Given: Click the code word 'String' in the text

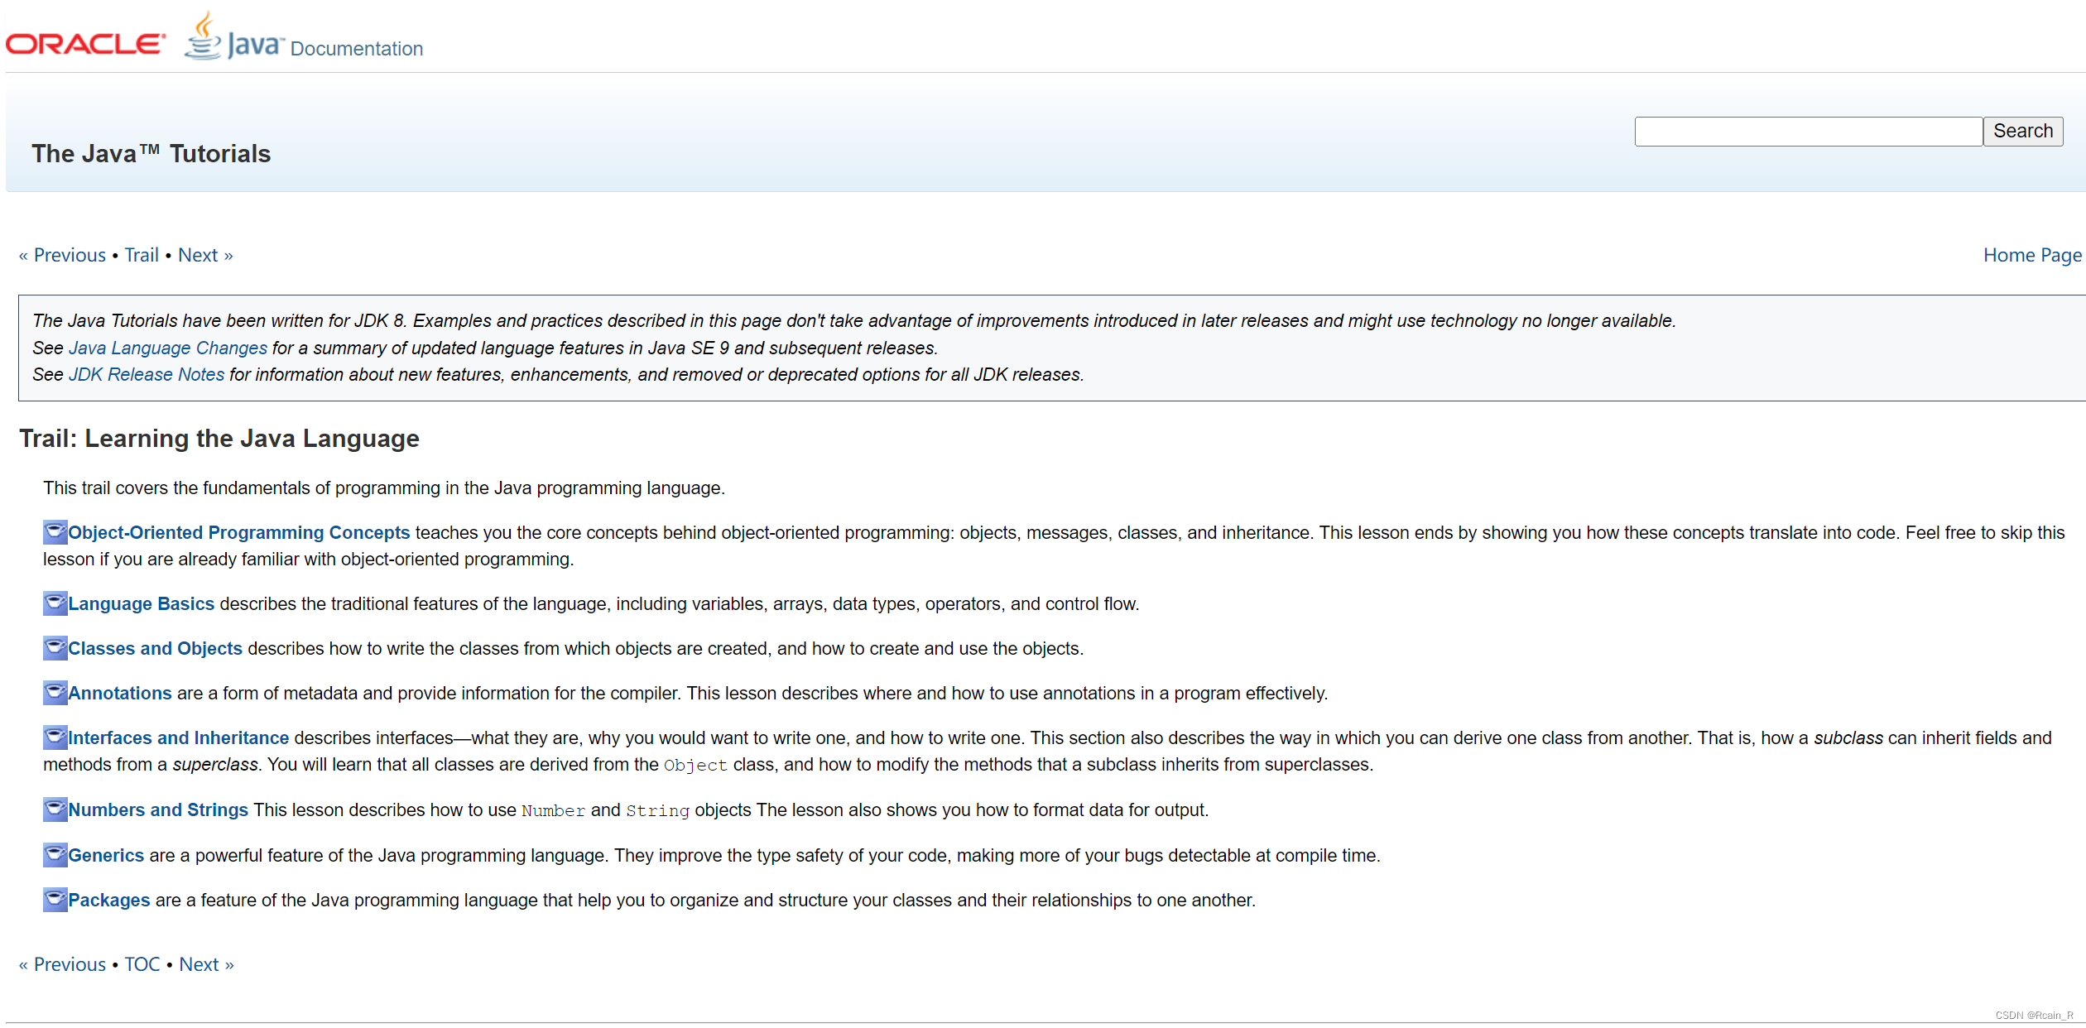Looking at the screenshot, I should click(657, 810).
